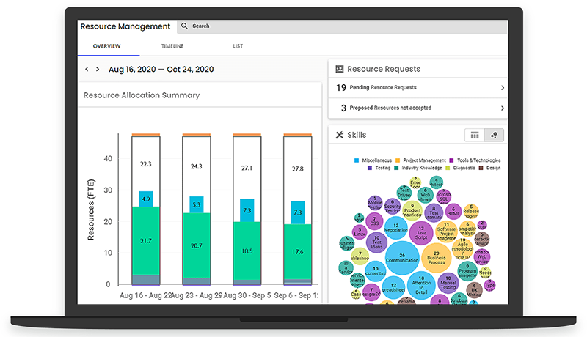The image size is (587, 337).
Task: Toggle Industry Knowledge legend swatch
Action: tap(396, 168)
